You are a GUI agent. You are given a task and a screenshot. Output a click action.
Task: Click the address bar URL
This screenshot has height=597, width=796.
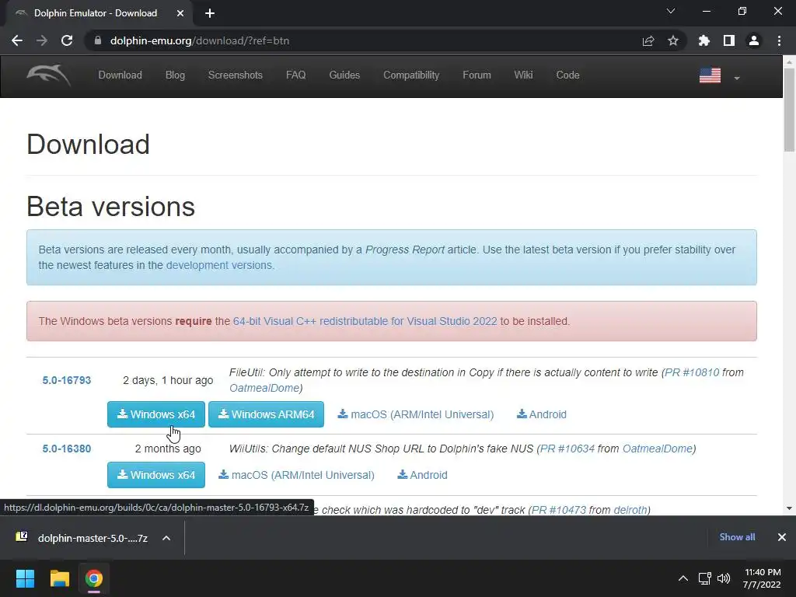(200, 40)
